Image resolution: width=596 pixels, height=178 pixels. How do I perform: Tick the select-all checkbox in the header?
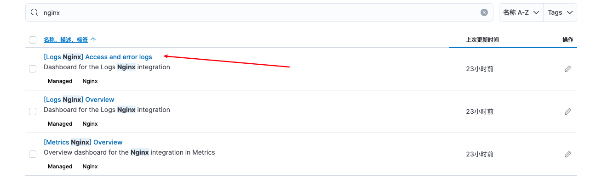pos(33,40)
